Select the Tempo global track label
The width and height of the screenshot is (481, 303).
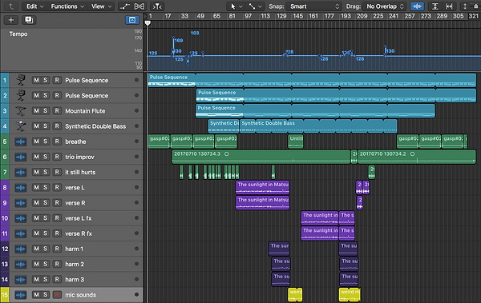click(18, 34)
